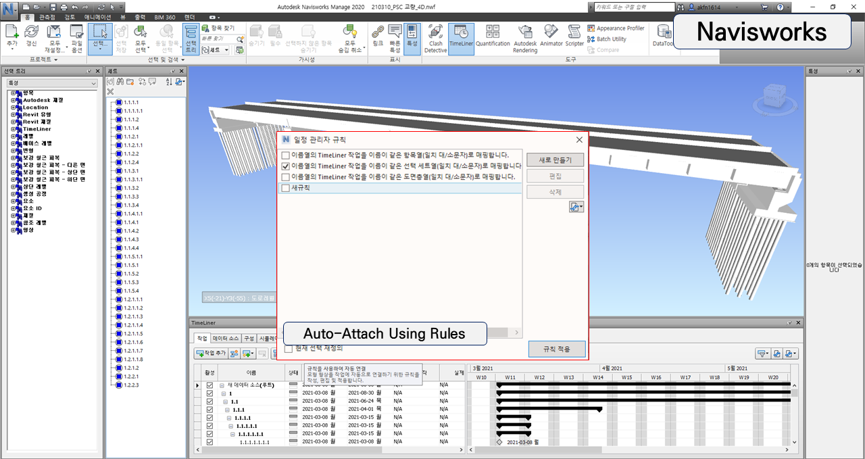Viewport: 865px width, 459px height.
Task: Toggle active checkbox for task 1.1
Action: click(209, 402)
